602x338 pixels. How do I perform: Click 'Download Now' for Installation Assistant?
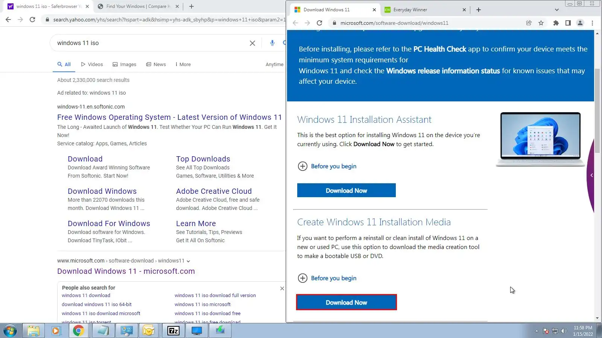click(x=347, y=190)
